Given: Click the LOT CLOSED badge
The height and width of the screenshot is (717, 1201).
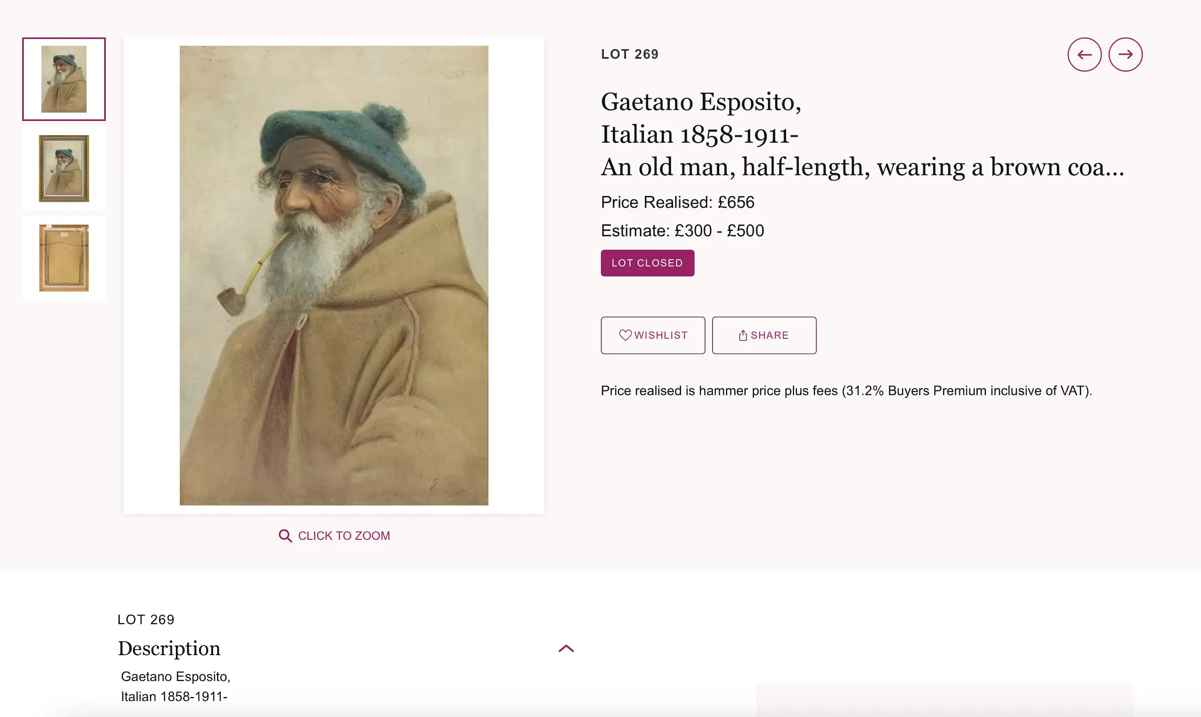Looking at the screenshot, I should pos(647,263).
